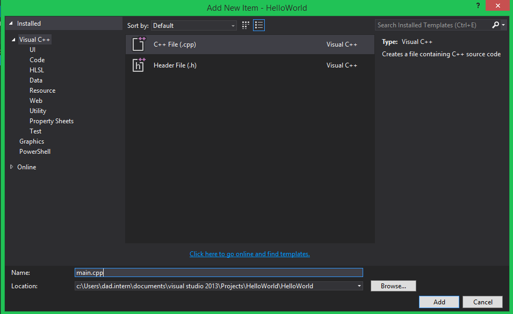The height and width of the screenshot is (314, 513).
Task: Switch to small icons grid view
Action: [x=245, y=25]
